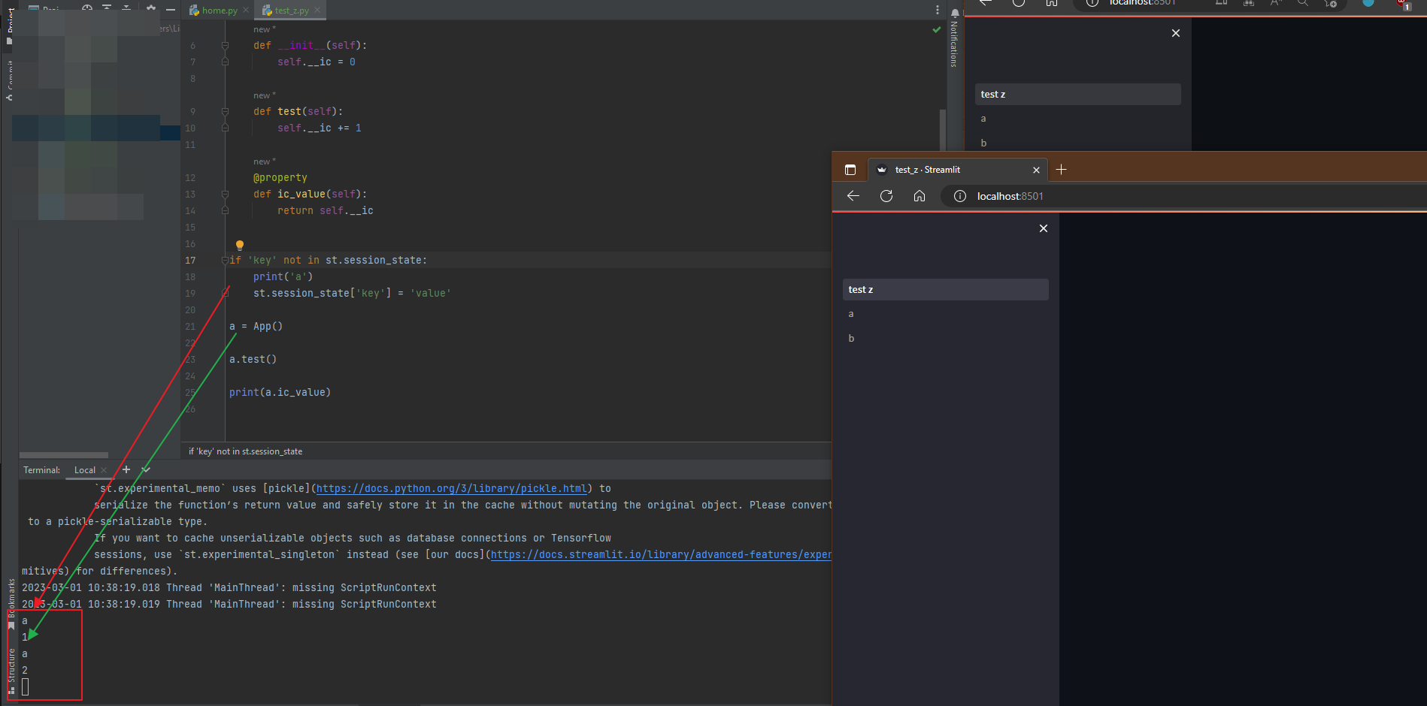Image resolution: width=1427 pixels, height=706 pixels.
Task: Go to home page in front browser
Action: click(x=920, y=196)
